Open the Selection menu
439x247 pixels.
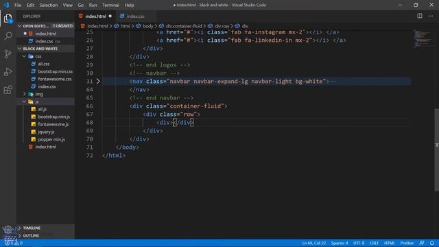49,5
